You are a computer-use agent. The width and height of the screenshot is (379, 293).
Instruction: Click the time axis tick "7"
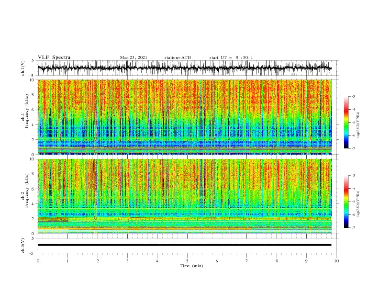(x=247, y=261)
